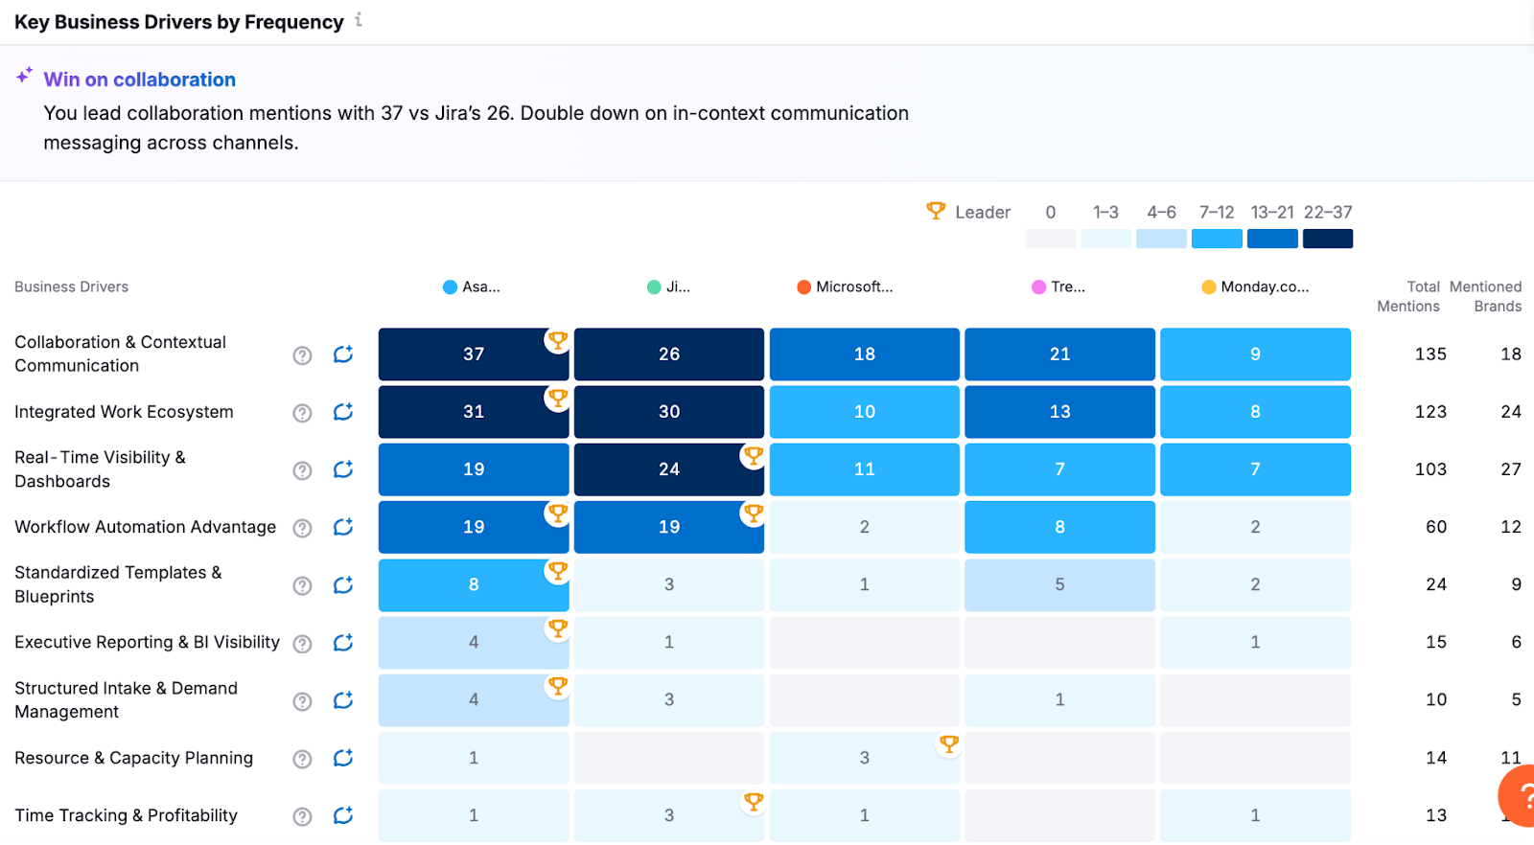Click the refresh icon for Integrated Work Ecosystem
The width and height of the screenshot is (1534, 845).
click(342, 412)
